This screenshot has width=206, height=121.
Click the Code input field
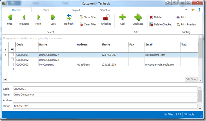pos(105,89)
